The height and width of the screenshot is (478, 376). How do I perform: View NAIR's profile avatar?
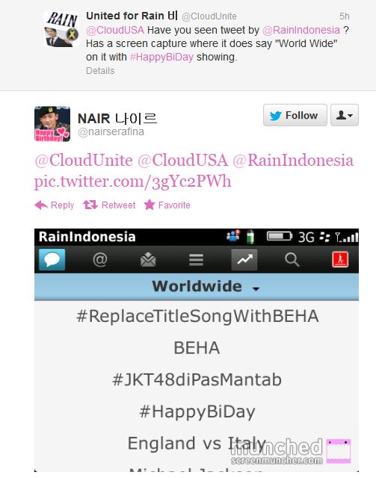click(52, 124)
